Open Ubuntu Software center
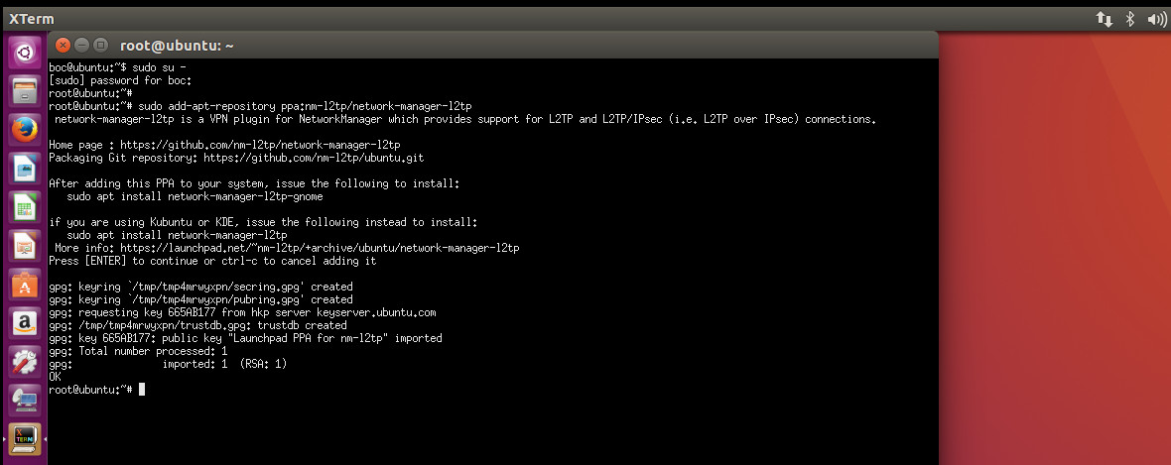1171x465 pixels. pos(24,286)
